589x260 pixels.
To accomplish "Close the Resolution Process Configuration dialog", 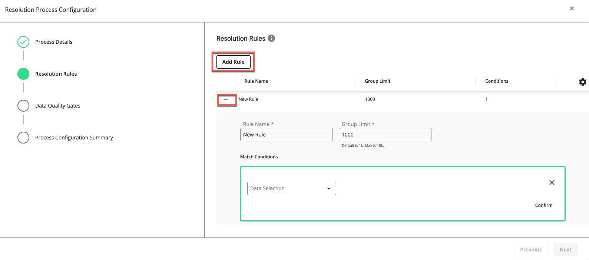I will pos(572,9).
